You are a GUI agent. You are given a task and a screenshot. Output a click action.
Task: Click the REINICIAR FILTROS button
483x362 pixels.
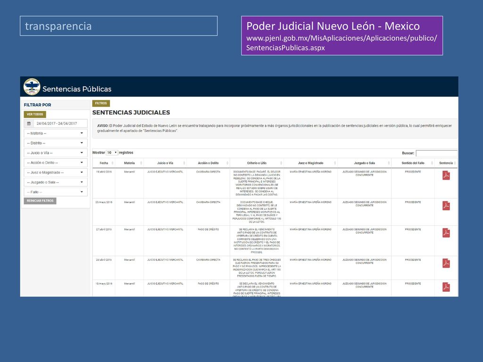click(40, 201)
